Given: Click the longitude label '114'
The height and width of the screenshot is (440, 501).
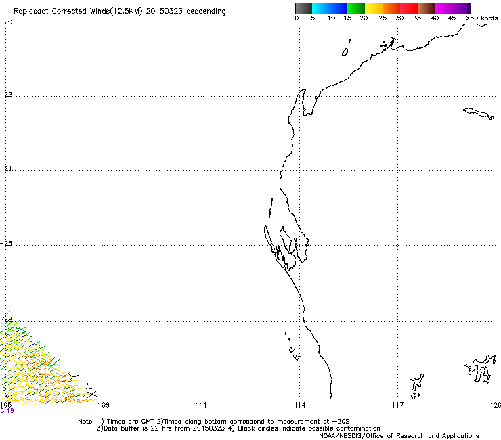Looking at the screenshot, I should [299, 405].
